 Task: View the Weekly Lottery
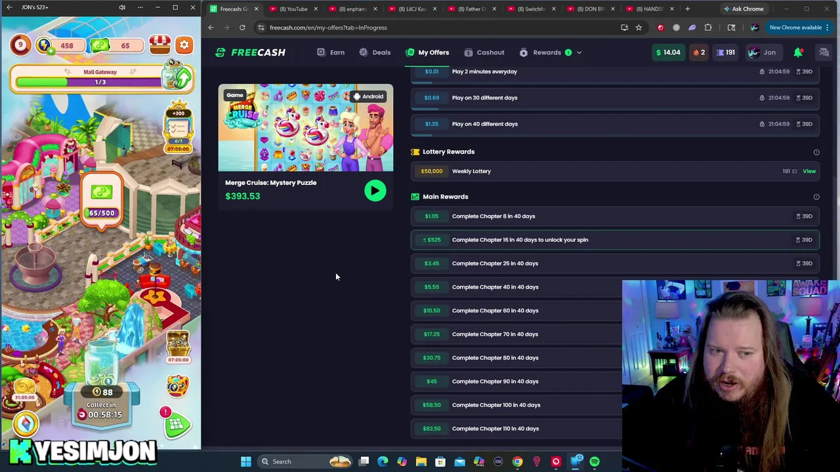(809, 171)
